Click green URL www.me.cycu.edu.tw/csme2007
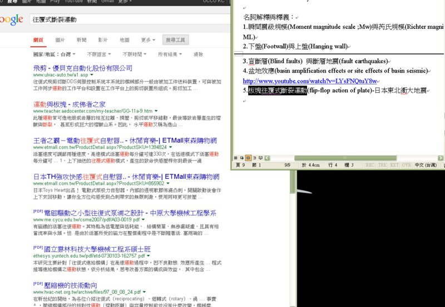 pos(86,220)
